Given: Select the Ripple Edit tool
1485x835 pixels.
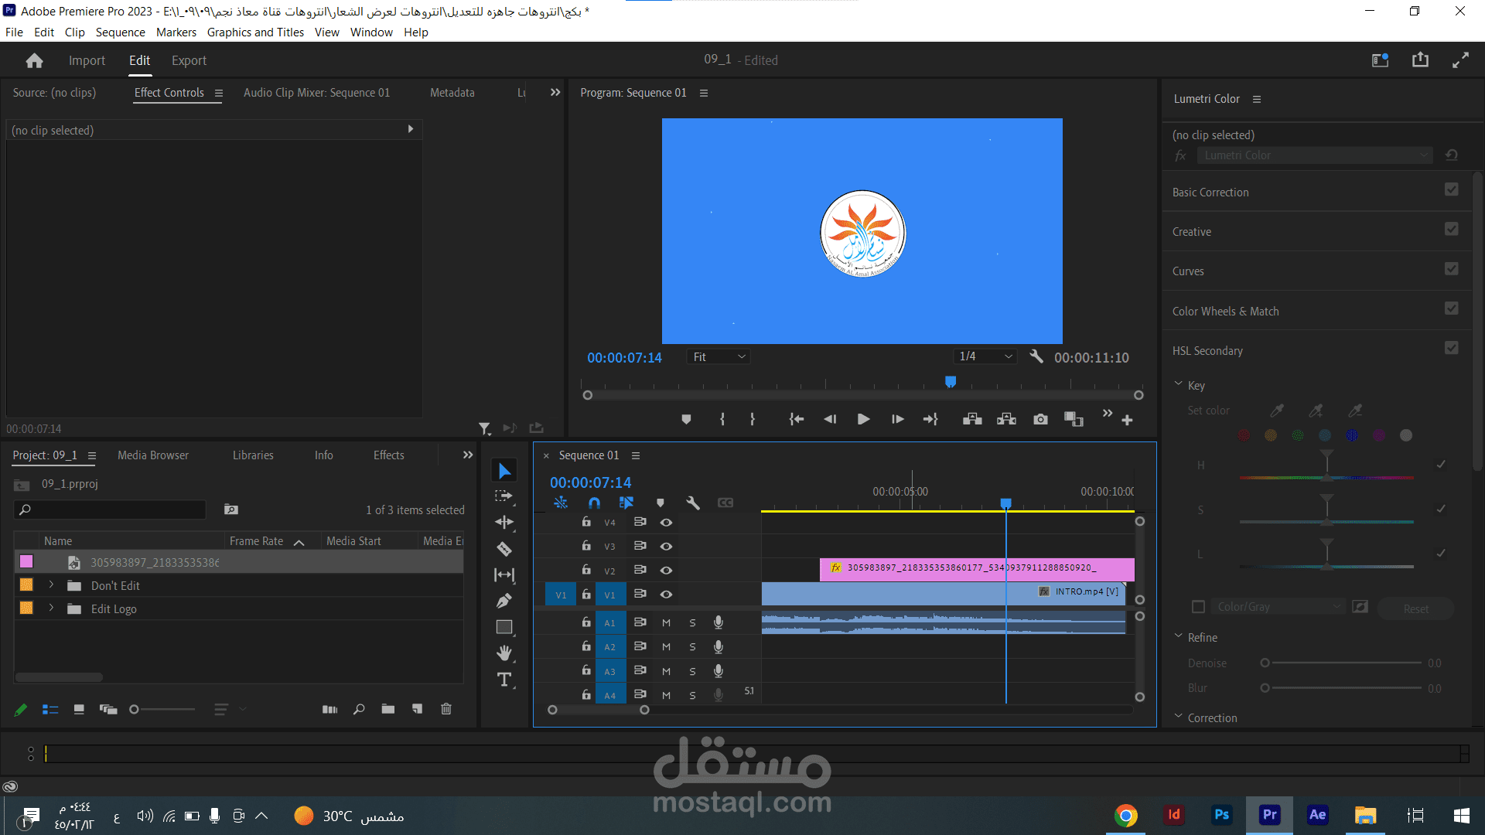Looking at the screenshot, I should [x=504, y=523].
